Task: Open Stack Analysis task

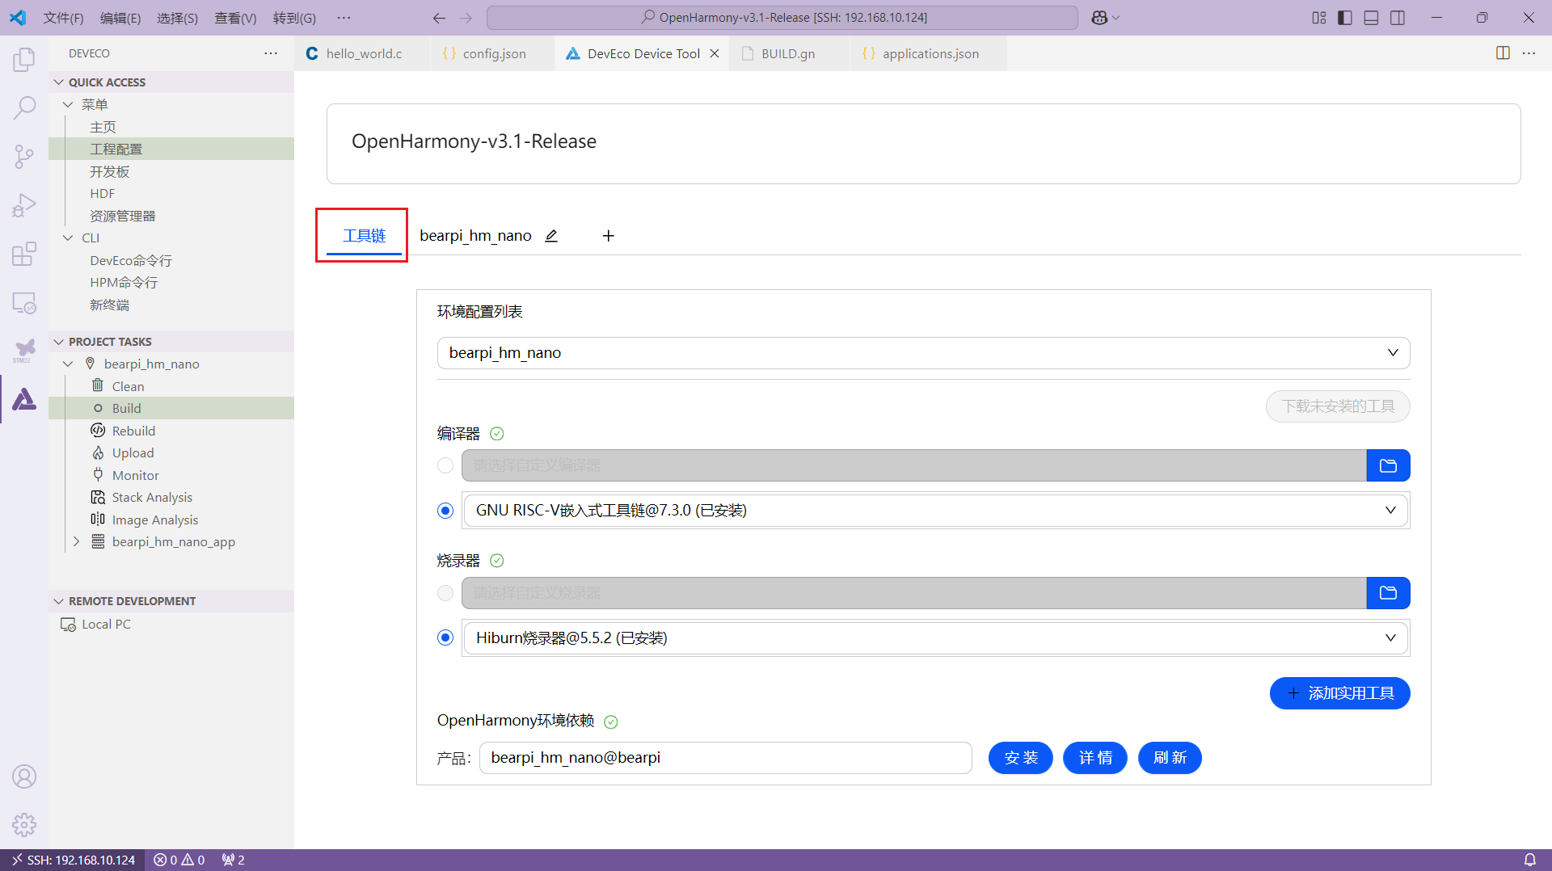Action: point(171,497)
